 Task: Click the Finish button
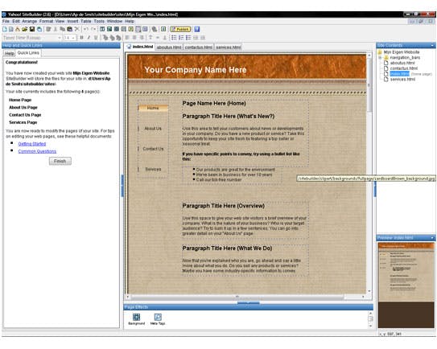pos(60,161)
